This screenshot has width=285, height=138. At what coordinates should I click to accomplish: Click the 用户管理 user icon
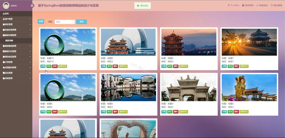(x=4, y=19)
